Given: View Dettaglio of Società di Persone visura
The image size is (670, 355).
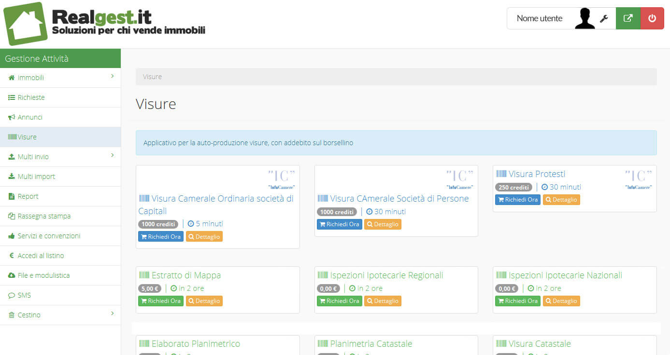Looking at the screenshot, I should point(383,224).
